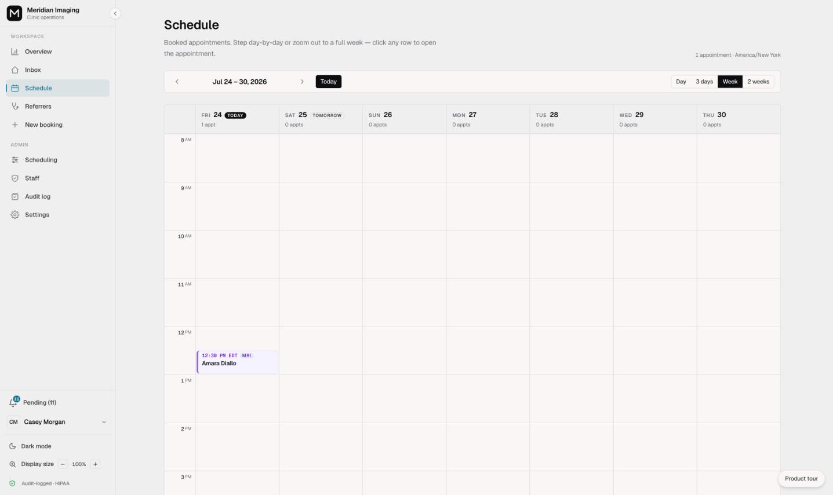This screenshot has width=833, height=495.
Task: Open the Audit log page
Action: point(57,197)
